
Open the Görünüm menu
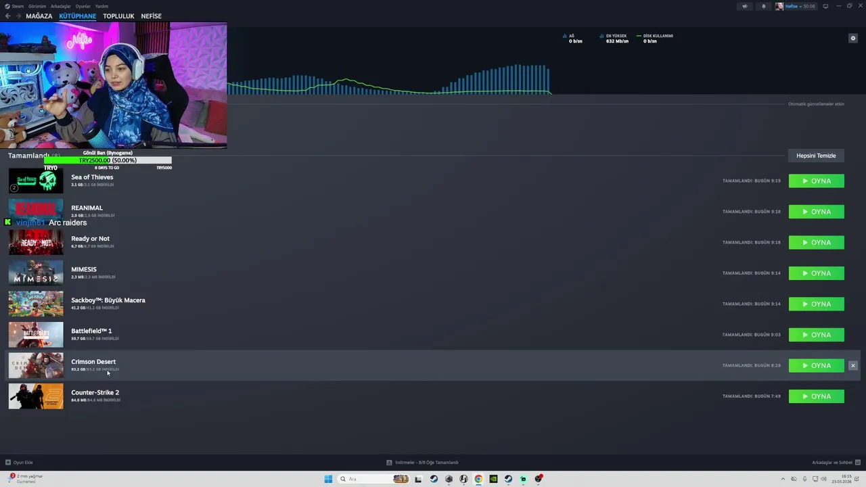(37, 6)
